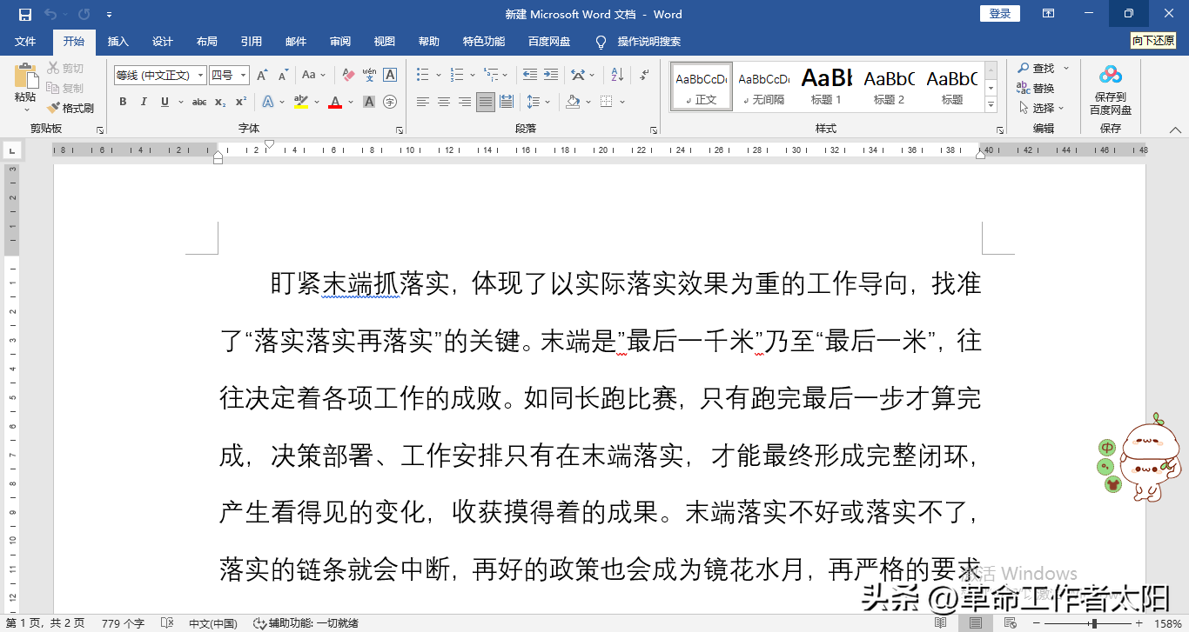Toggle underline formatting
The height and width of the screenshot is (632, 1189).
165,102
